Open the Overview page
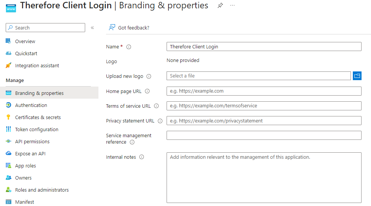This screenshot has width=371, height=206. pos(25,42)
